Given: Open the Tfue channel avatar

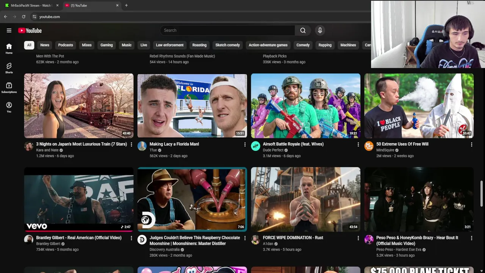Looking at the screenshot, I should [x=142, y=146].
